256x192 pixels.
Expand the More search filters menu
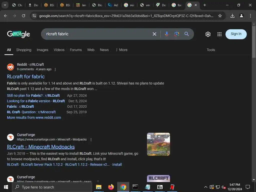121,50
